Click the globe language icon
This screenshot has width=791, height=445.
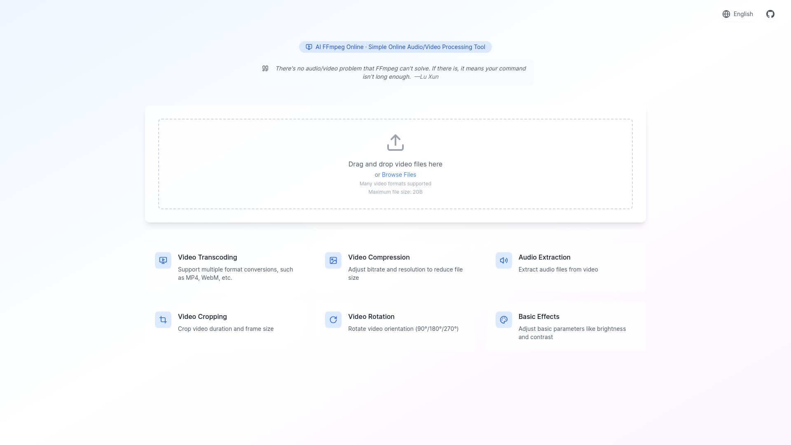(726, 14)
